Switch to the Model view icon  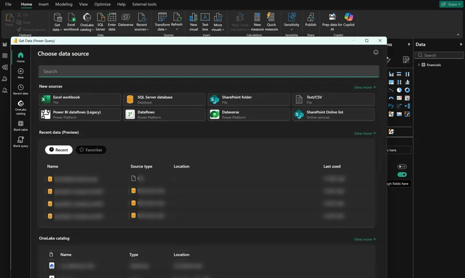(x=5, y=67)
